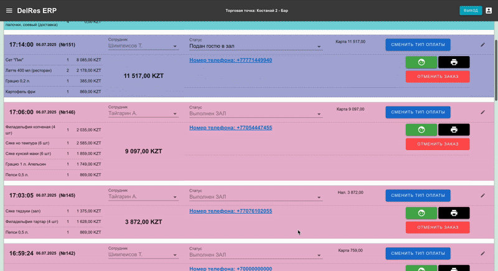This screenshot has width=498, height=271.
Task: Open the status dropdown for order №151
Action: (255, 47)
